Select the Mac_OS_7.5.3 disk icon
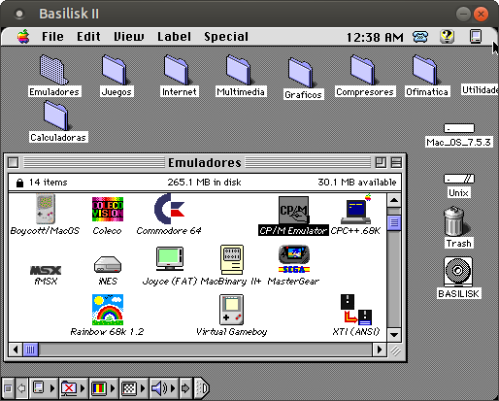Image resolution: width=499 pixels, height=401 pixels. pyautogui.click(x=459, y=128)
